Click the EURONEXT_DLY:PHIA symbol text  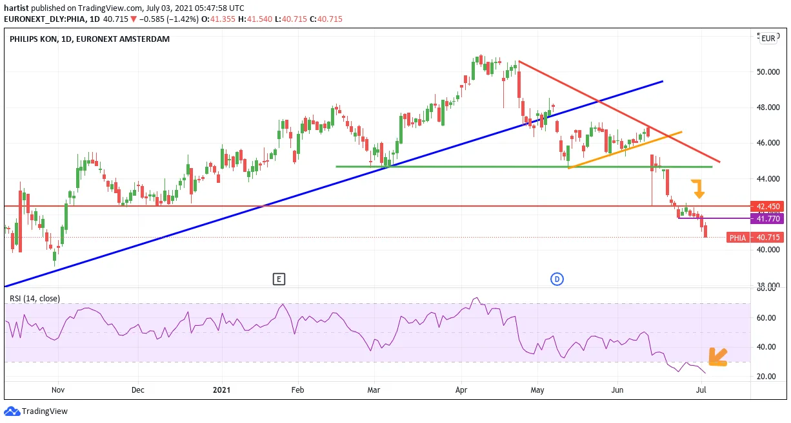[43, 19]
